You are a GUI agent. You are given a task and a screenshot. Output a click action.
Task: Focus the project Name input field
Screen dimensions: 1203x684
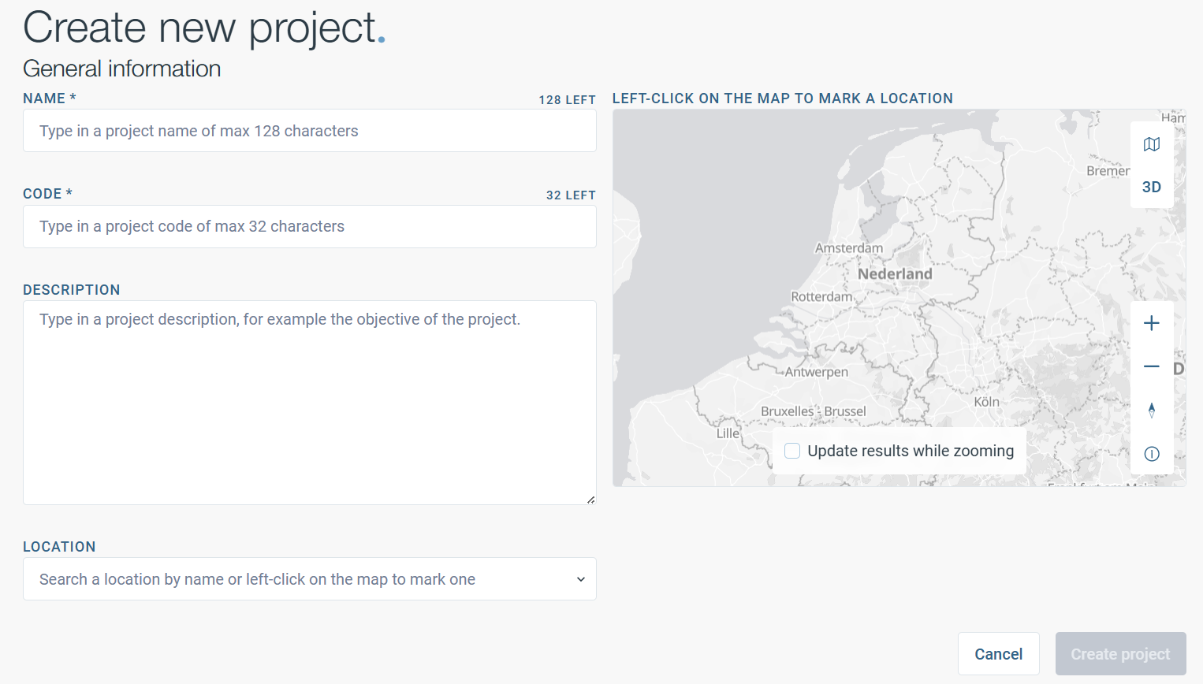[x=309, y=131]
